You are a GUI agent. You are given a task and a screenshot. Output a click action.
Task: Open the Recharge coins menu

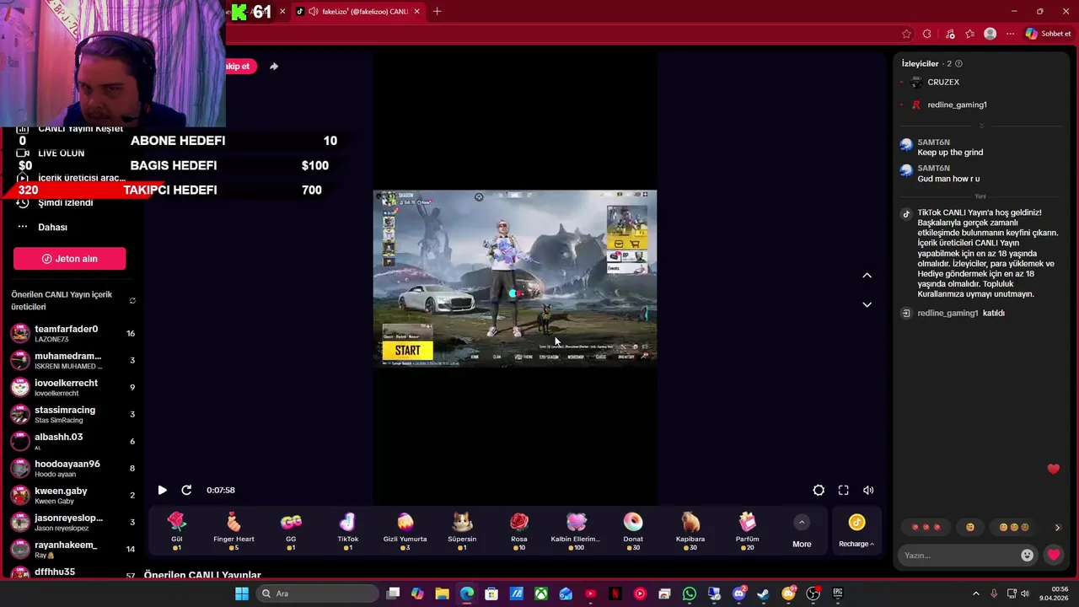tap(856, 531)
